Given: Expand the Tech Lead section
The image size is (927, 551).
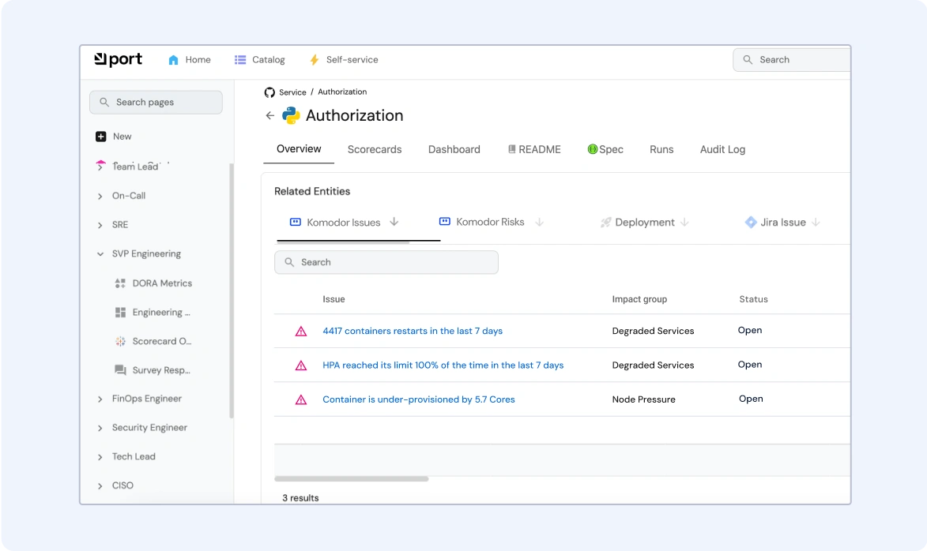Looking at the screenshot, I should click(100, 457).
